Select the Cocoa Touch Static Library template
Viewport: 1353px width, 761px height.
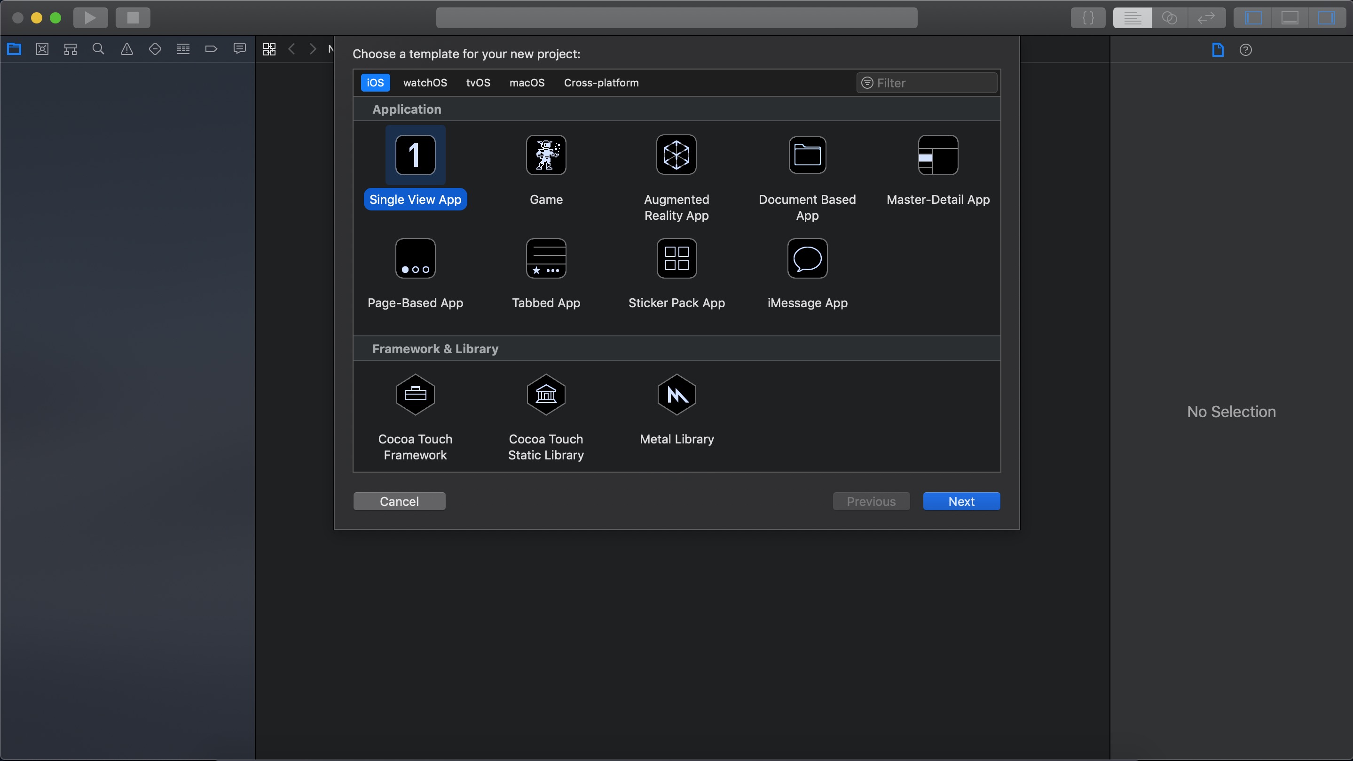pyautogui.click(x=546, y=417)
